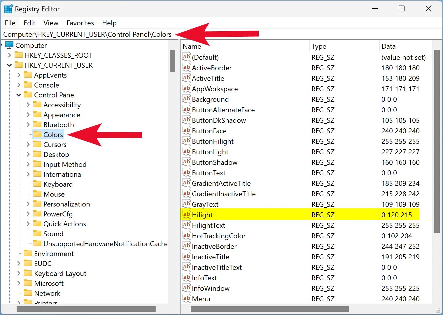Select the GradientInactiveTitle value name
Viewport: 443px width, 315px height.
[x=224, y=194]
